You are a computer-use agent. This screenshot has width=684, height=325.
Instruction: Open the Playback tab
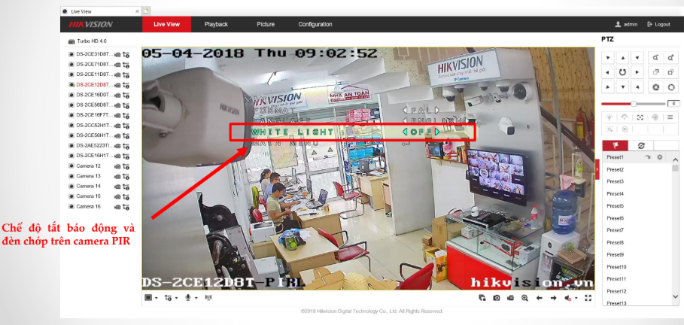click(216, 24)
